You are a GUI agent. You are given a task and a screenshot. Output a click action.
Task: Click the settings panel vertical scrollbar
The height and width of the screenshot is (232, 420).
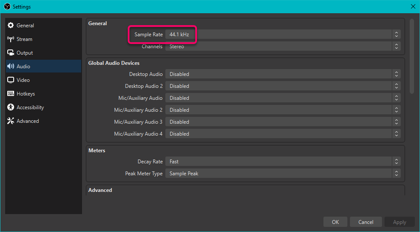coord(411,55)
